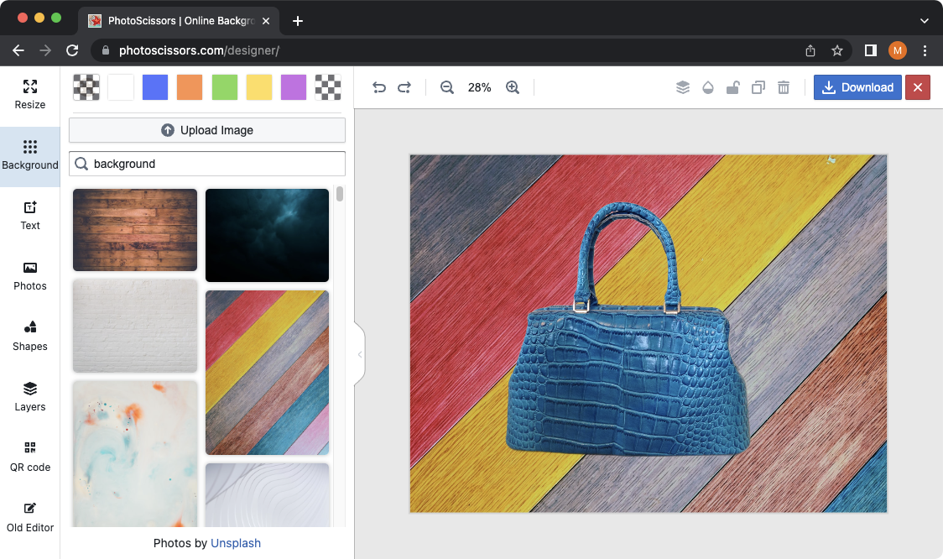
Task: Select the blue background color swatch
Action: (x=154, y=86)
